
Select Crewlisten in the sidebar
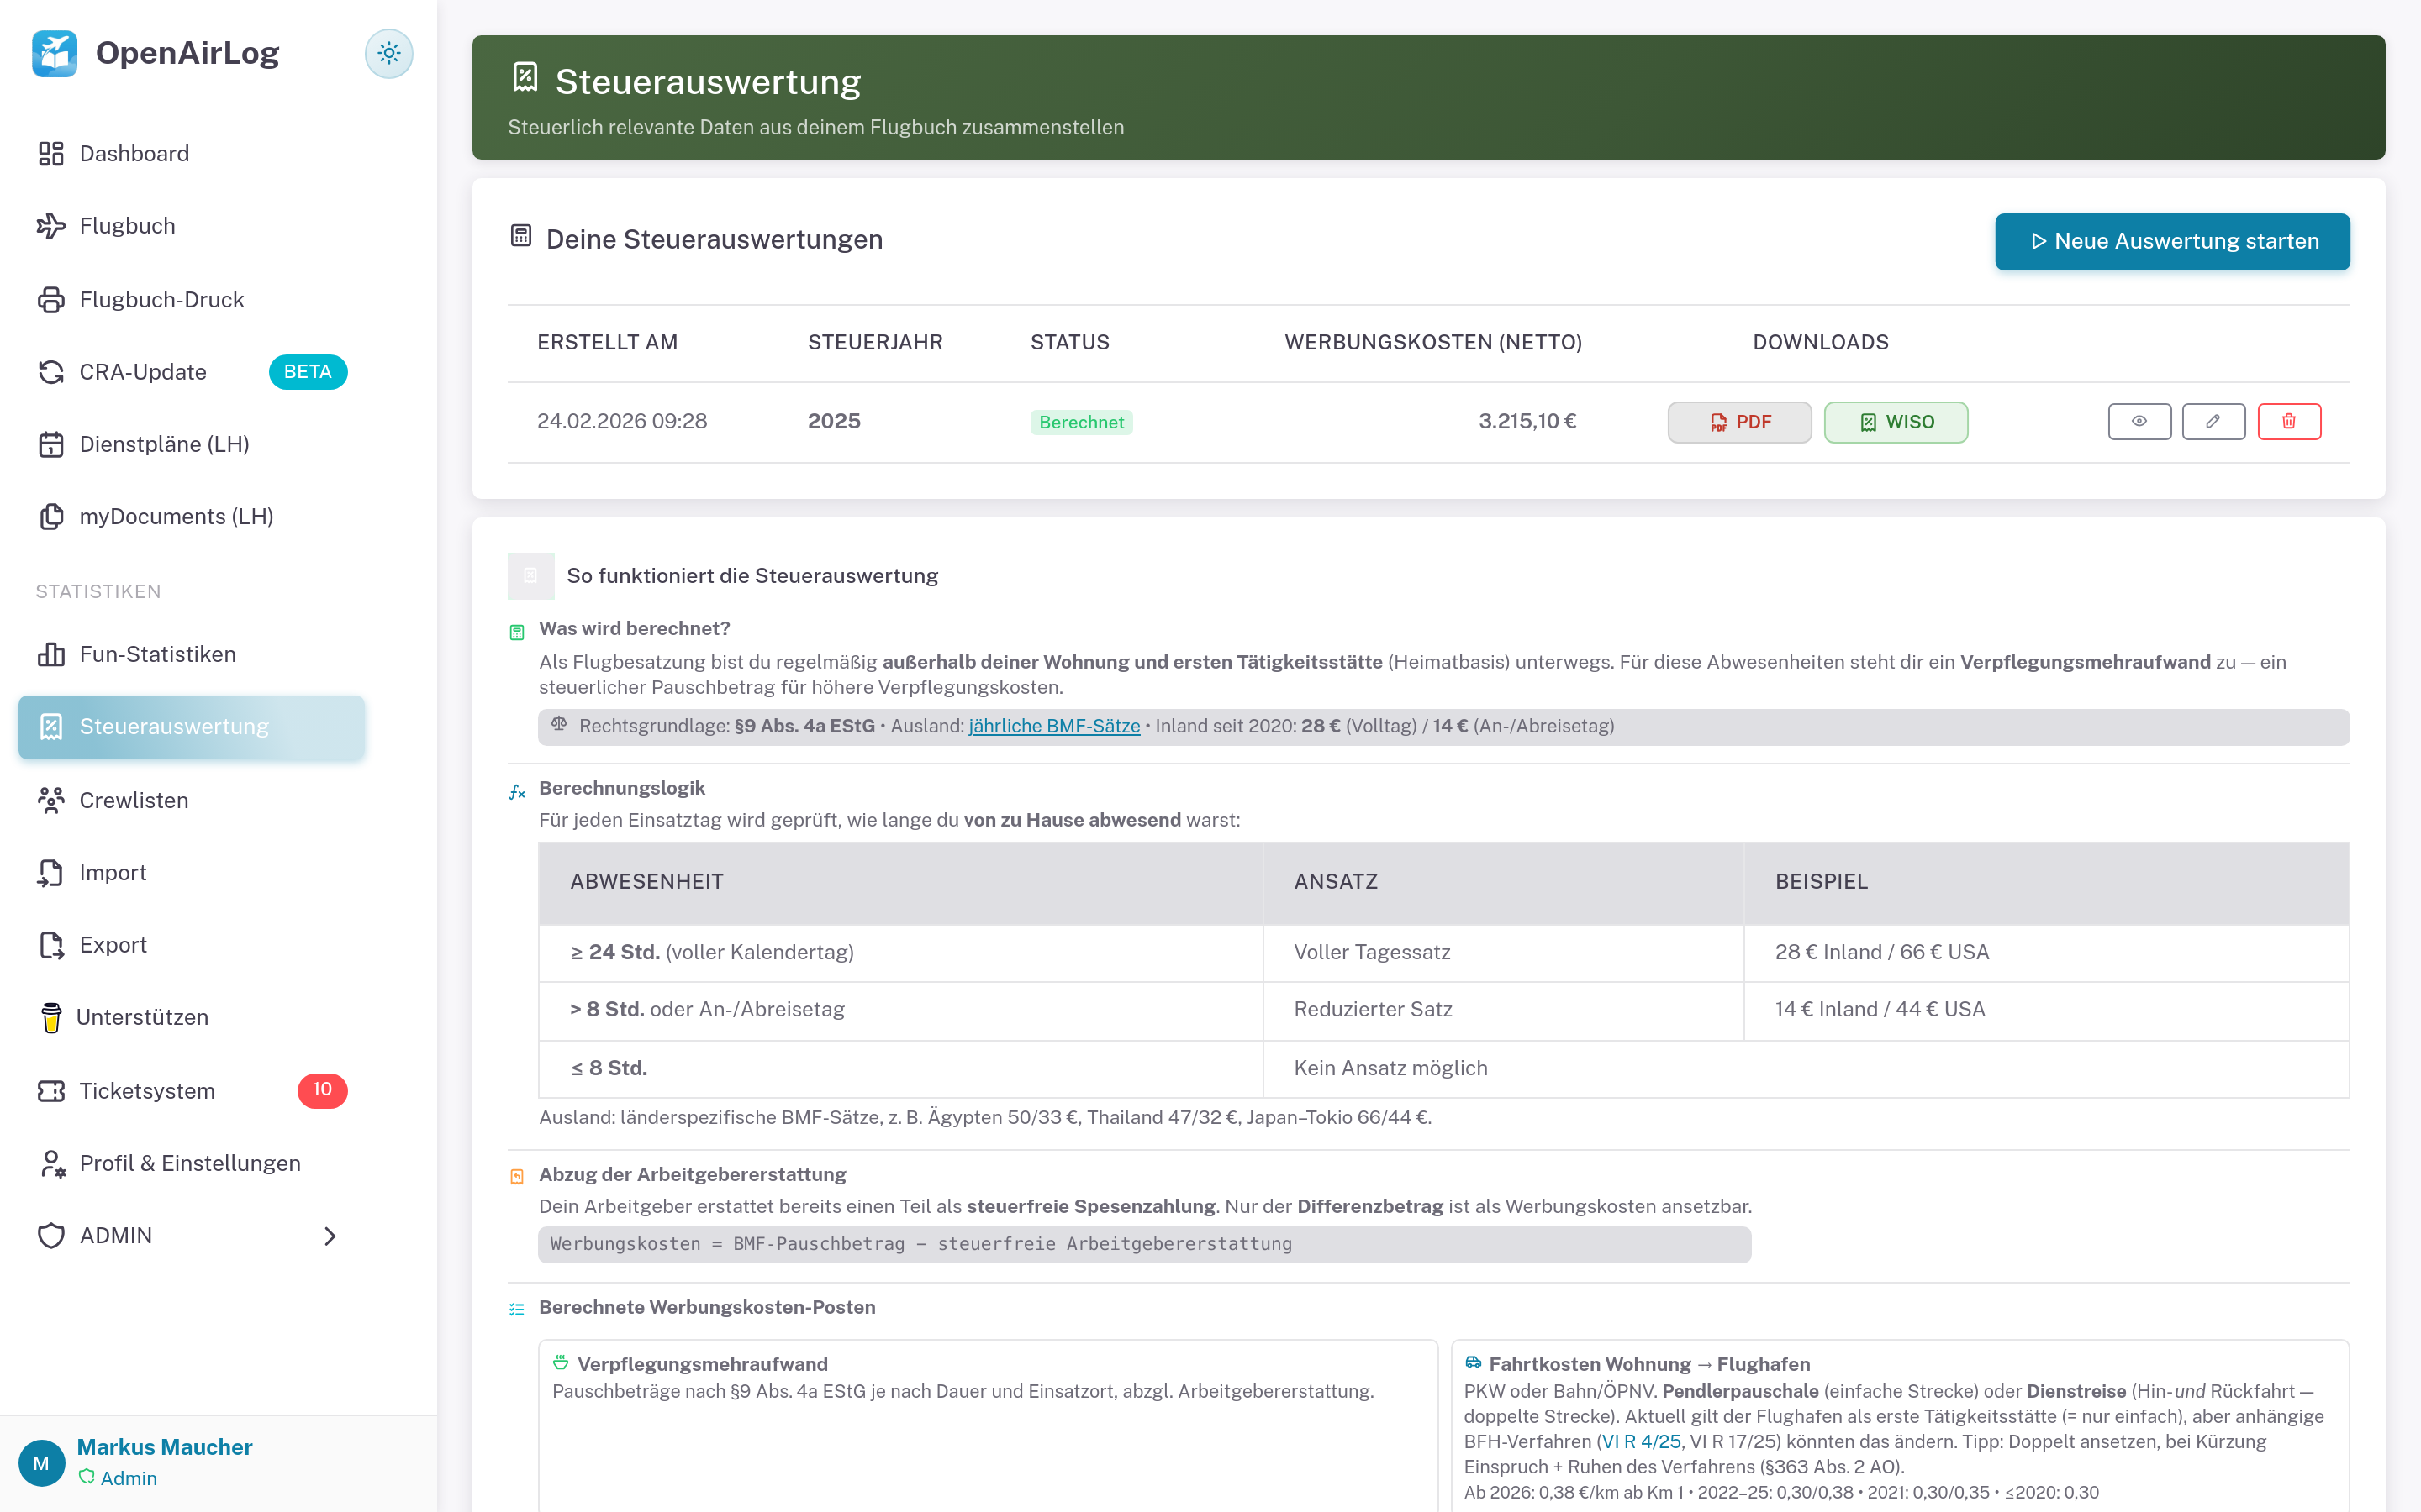(133, 800)
